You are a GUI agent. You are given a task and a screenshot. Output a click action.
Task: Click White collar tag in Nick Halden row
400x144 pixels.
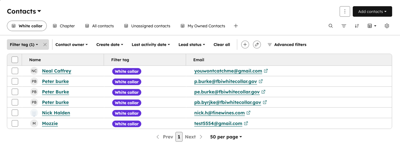(127, 113)
